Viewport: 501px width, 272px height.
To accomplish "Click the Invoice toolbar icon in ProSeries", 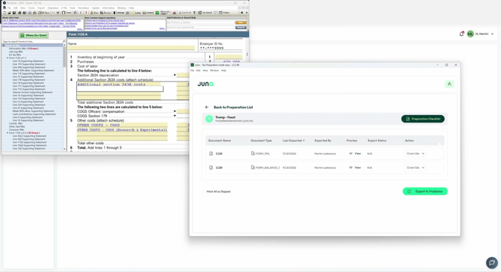I will click(148, 13).
